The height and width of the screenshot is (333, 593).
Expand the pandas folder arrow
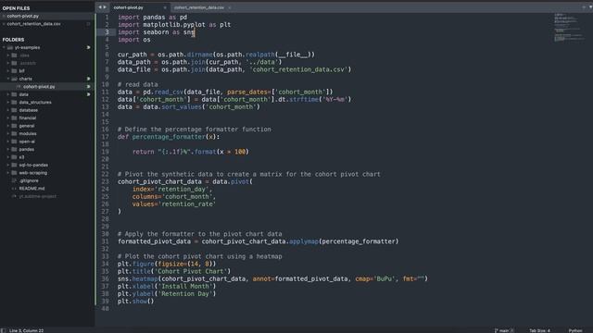[x=8, y=149]
